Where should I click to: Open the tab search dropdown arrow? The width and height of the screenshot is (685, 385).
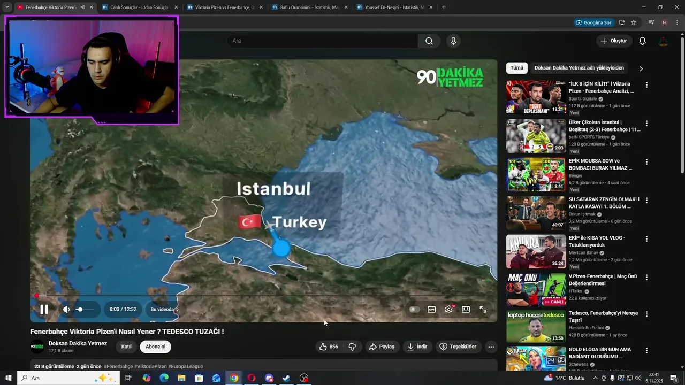tap(7, 7)
